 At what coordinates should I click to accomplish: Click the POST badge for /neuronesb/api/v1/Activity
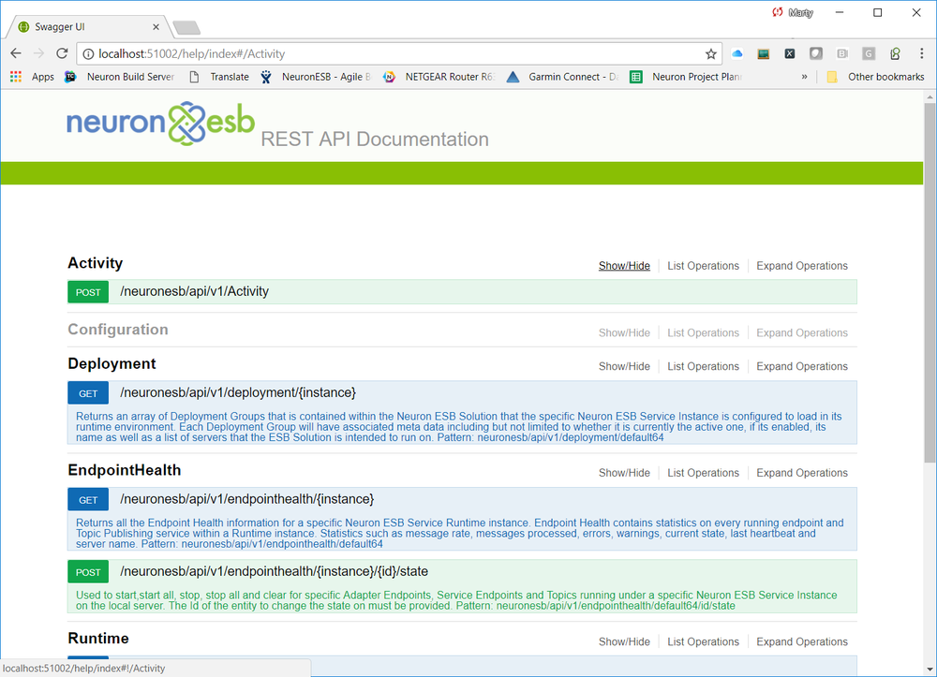[88, 292]
